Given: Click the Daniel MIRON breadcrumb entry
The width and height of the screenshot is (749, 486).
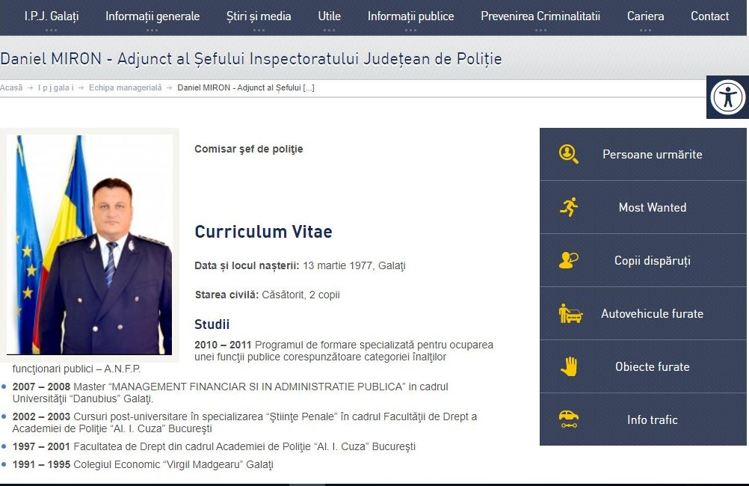Looking at the screenshot, I should (x=245, y=87).
